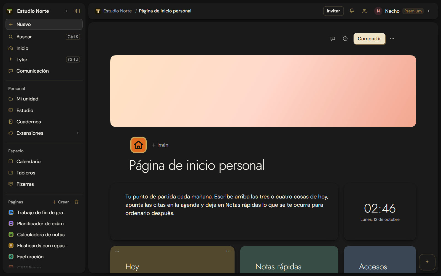Open the sparkle assistant floating button
The width and height of the screenshot is (441, 276).
(x=427, y=262)
